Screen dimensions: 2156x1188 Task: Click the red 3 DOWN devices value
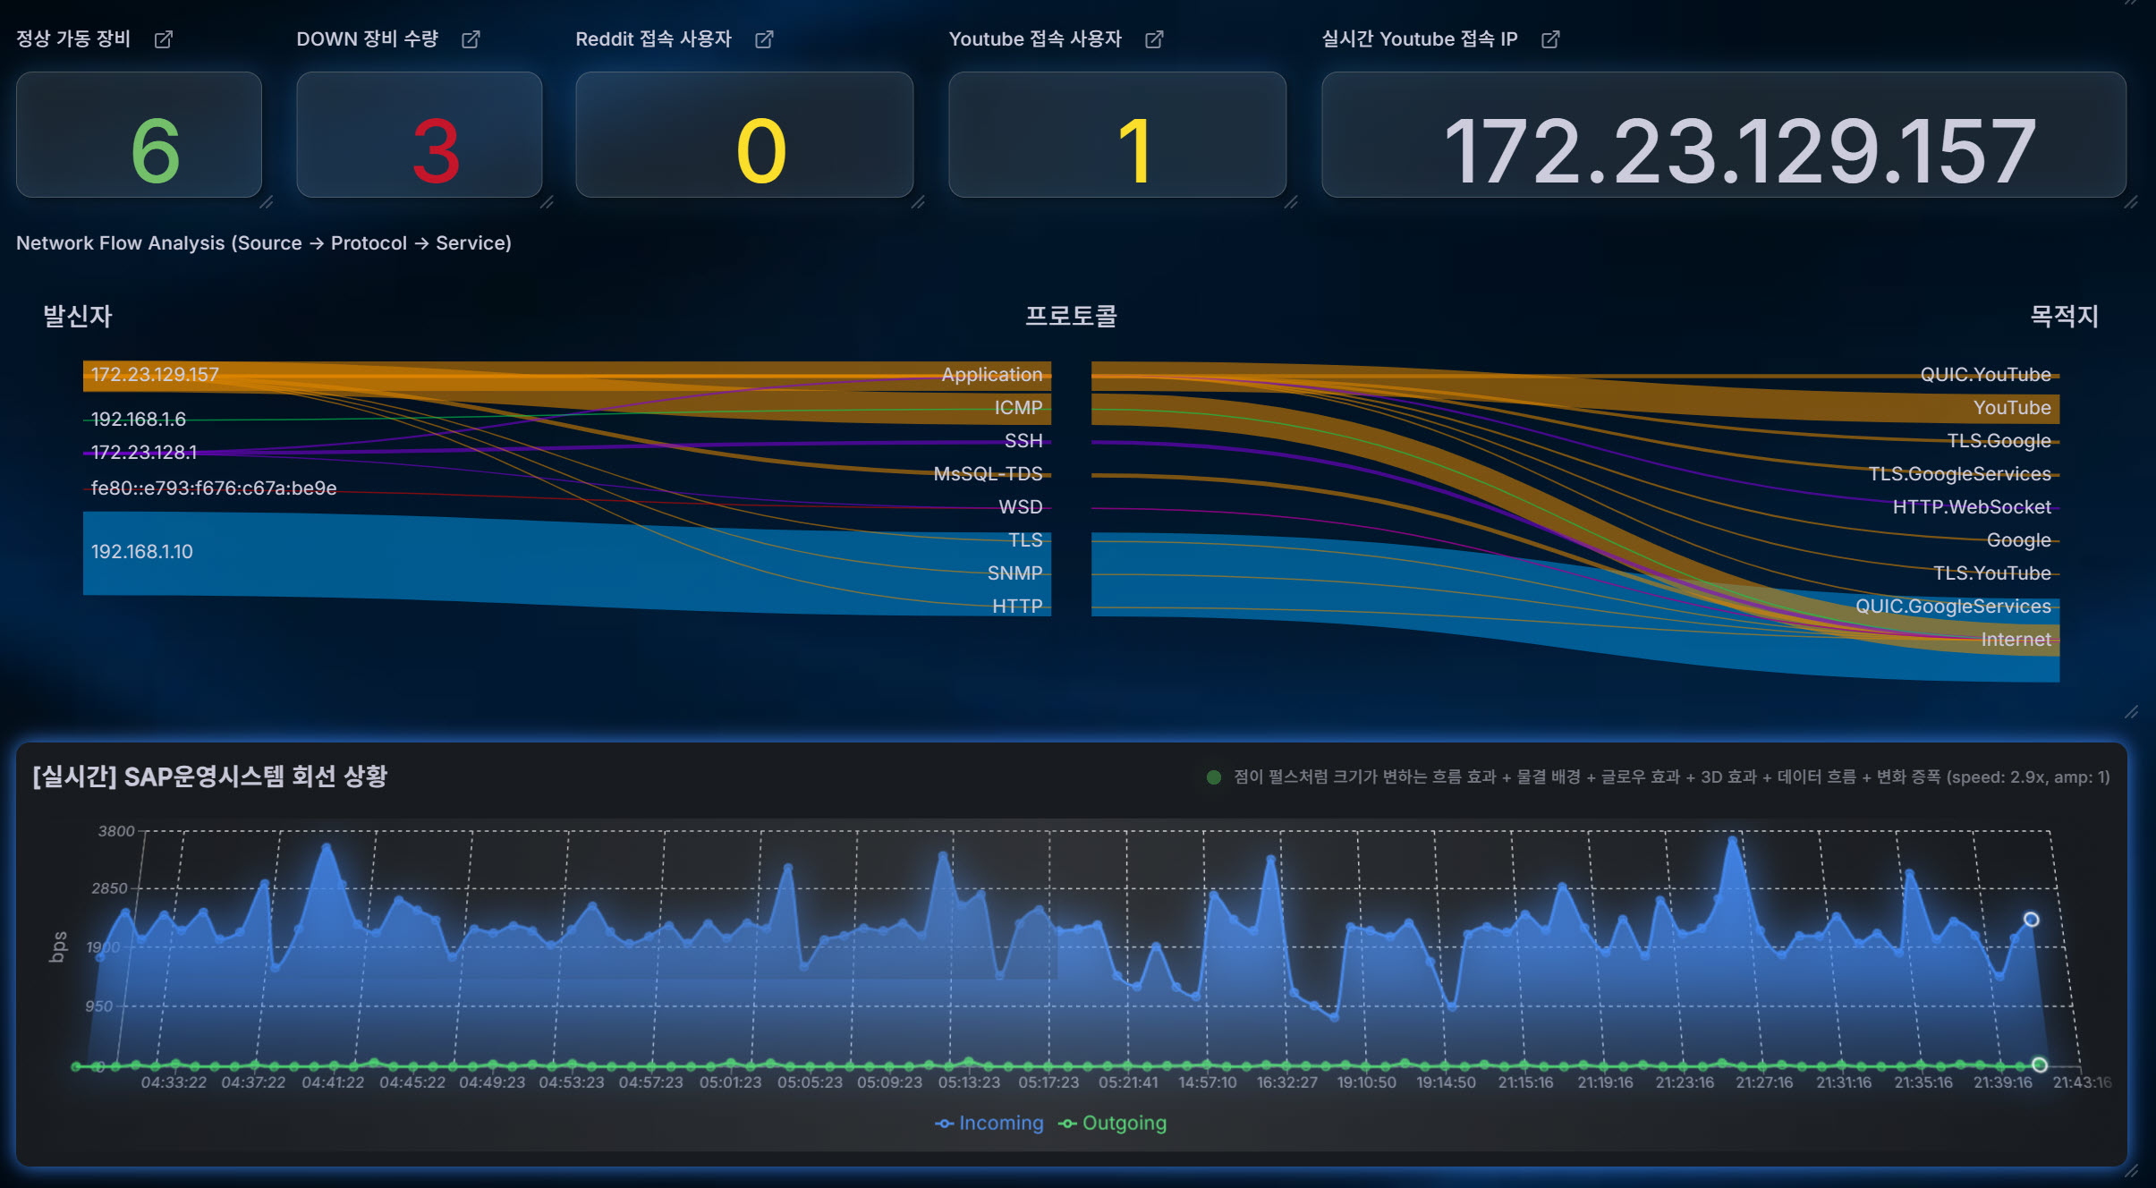[x=436, y=150]
